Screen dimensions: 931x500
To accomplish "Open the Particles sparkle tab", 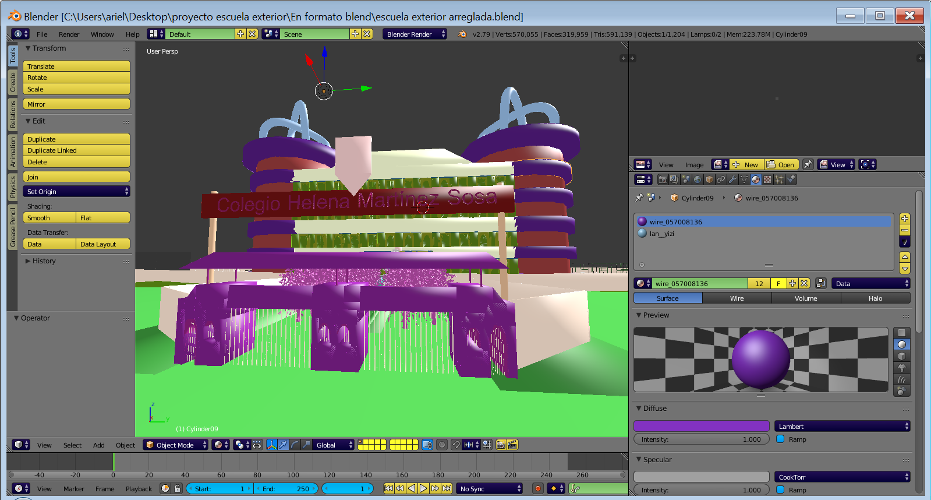I will click(x=779, y=179).
